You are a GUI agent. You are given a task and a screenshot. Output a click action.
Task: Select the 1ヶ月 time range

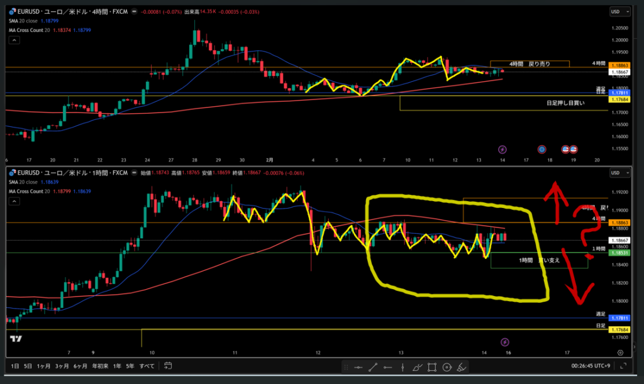click(43, 366)
